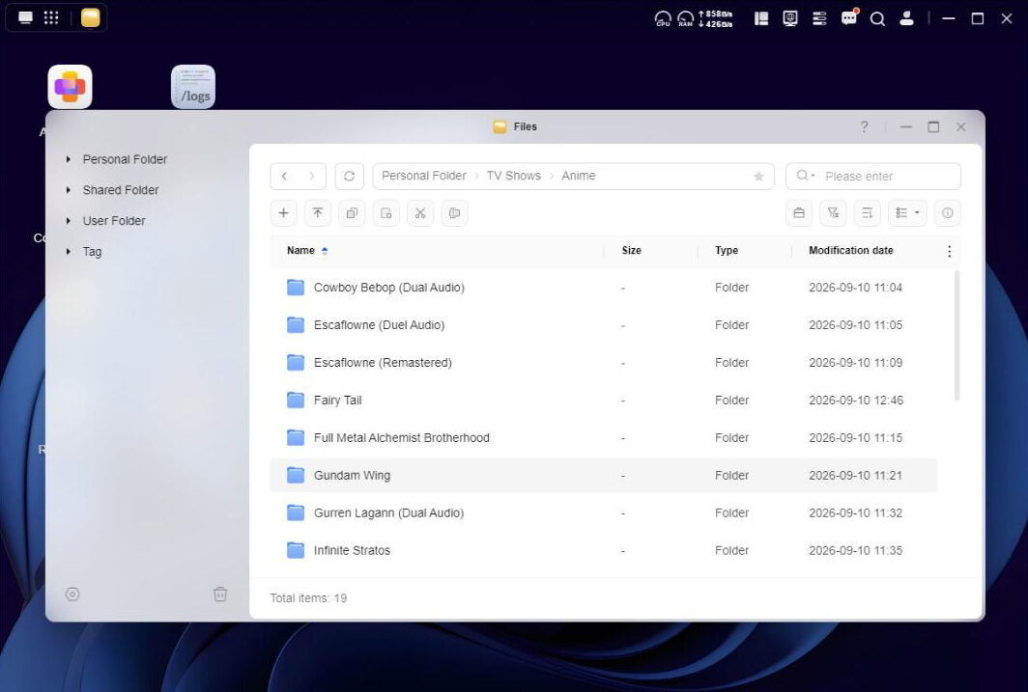Click the paste toolbar icon
This screenshot has width=1028, height=692.
tap(386, 212)
